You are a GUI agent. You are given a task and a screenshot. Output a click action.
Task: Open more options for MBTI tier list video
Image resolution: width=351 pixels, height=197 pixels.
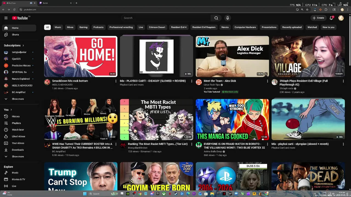coord(191,144)
